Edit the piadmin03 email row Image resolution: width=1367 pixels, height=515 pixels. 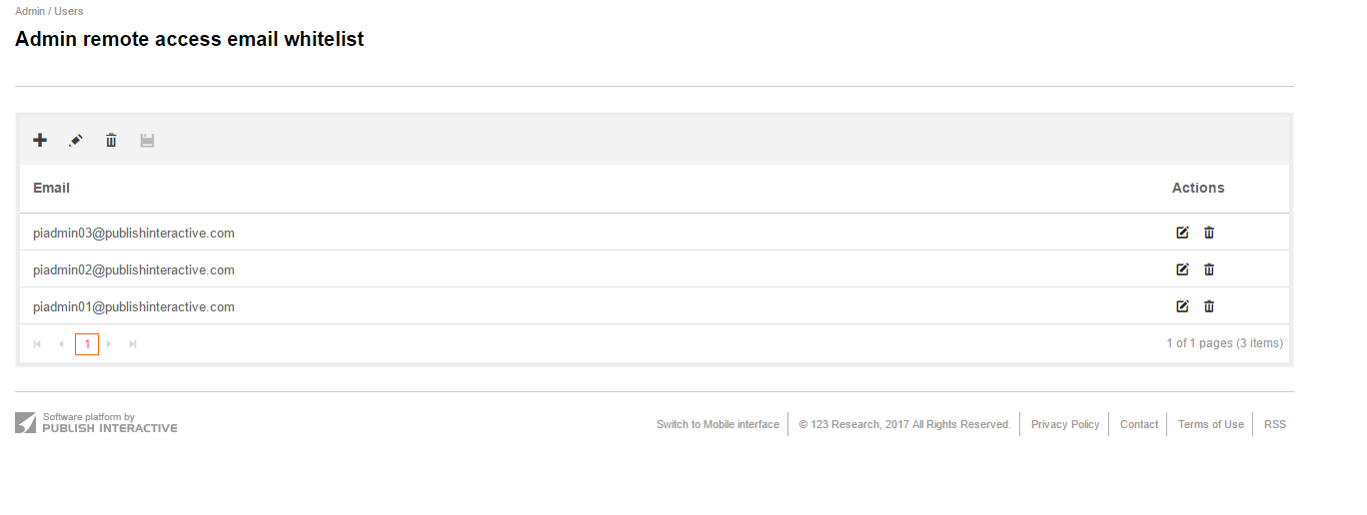tap(1182, 233)
